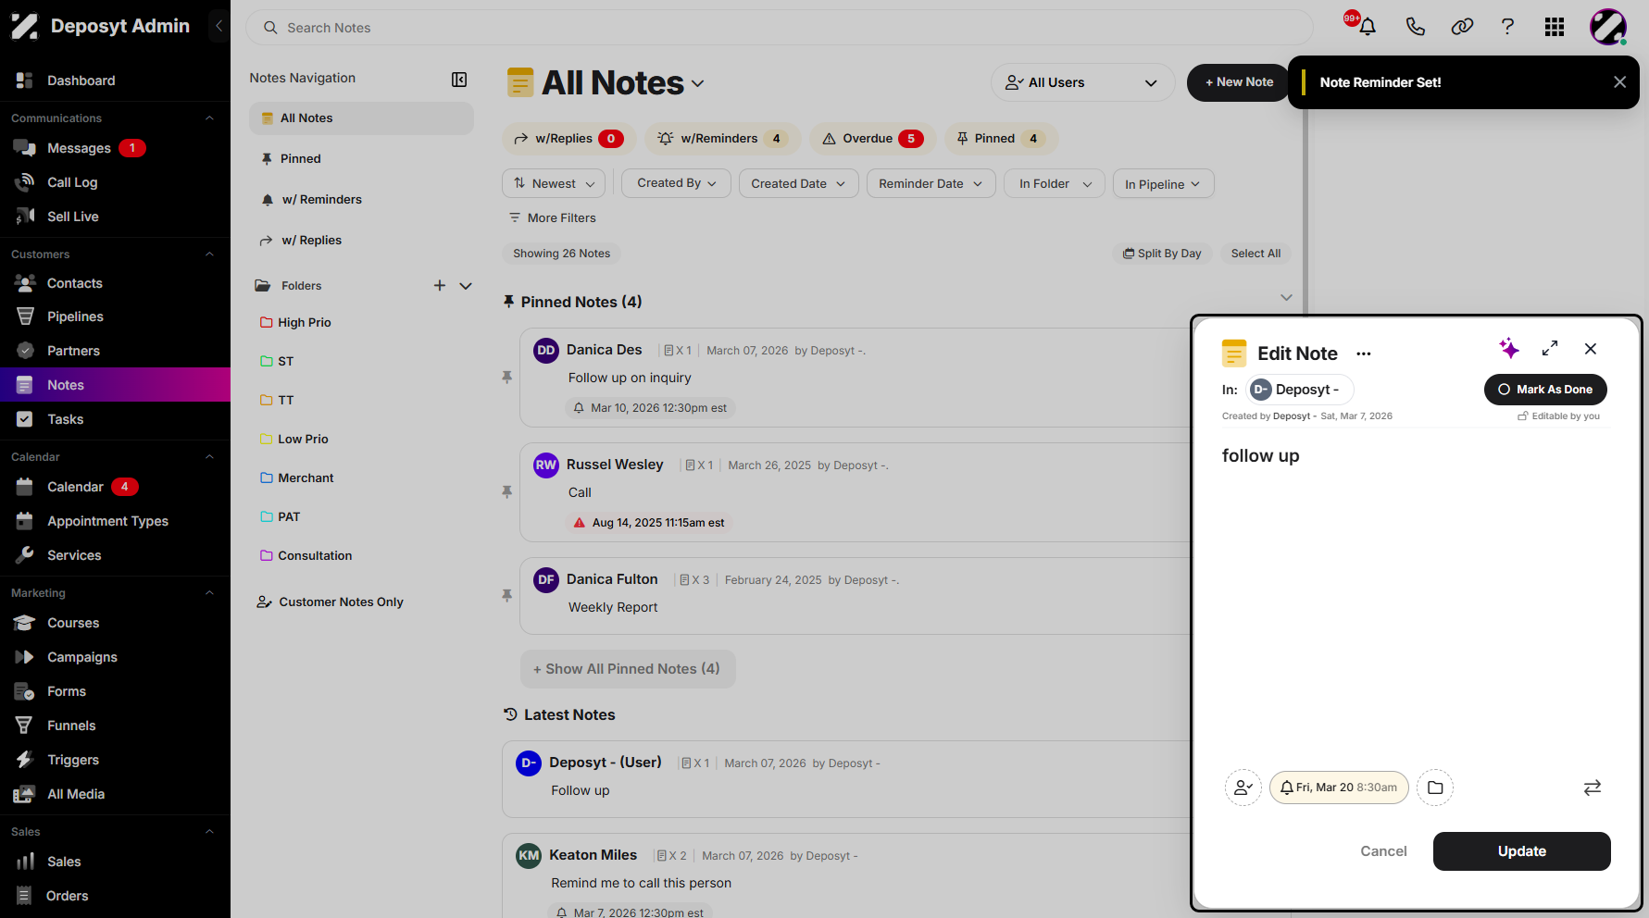Image resolution: width=1649 pixels, height=918 pixels.
Task: Click the Keaton Miles KM avatar
Action: pos(529,855)
